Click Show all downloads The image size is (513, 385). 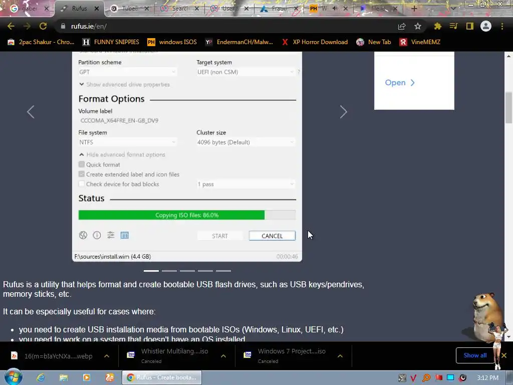click(x=475, y=355)
